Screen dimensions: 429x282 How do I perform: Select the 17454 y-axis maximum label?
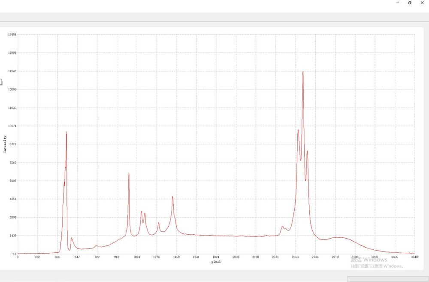click(12, 34)
